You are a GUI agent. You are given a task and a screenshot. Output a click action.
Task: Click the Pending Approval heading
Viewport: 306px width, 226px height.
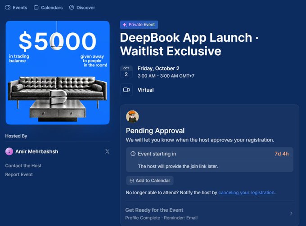155,131
